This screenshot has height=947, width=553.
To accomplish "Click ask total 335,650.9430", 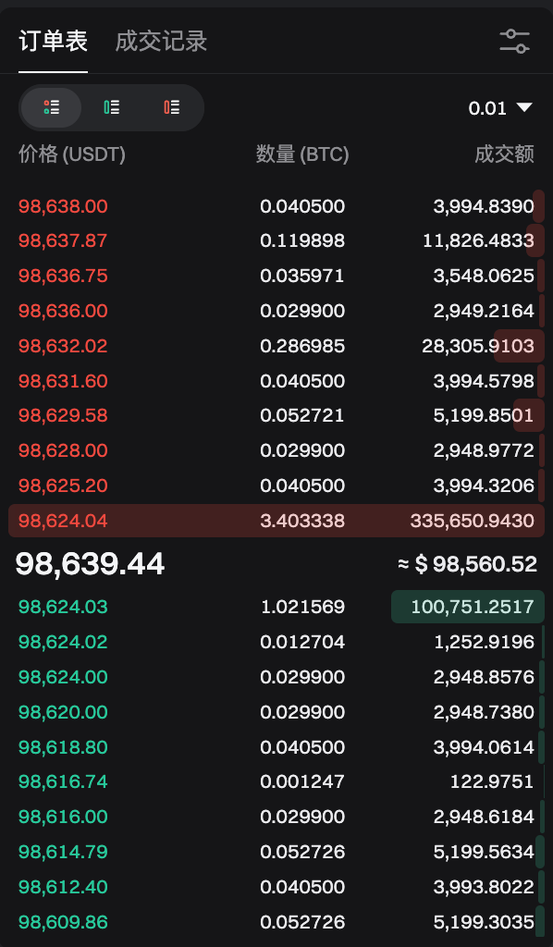I will coord(473,521).
